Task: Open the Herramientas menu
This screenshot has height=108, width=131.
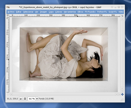Action: click(x=70, y=12)
